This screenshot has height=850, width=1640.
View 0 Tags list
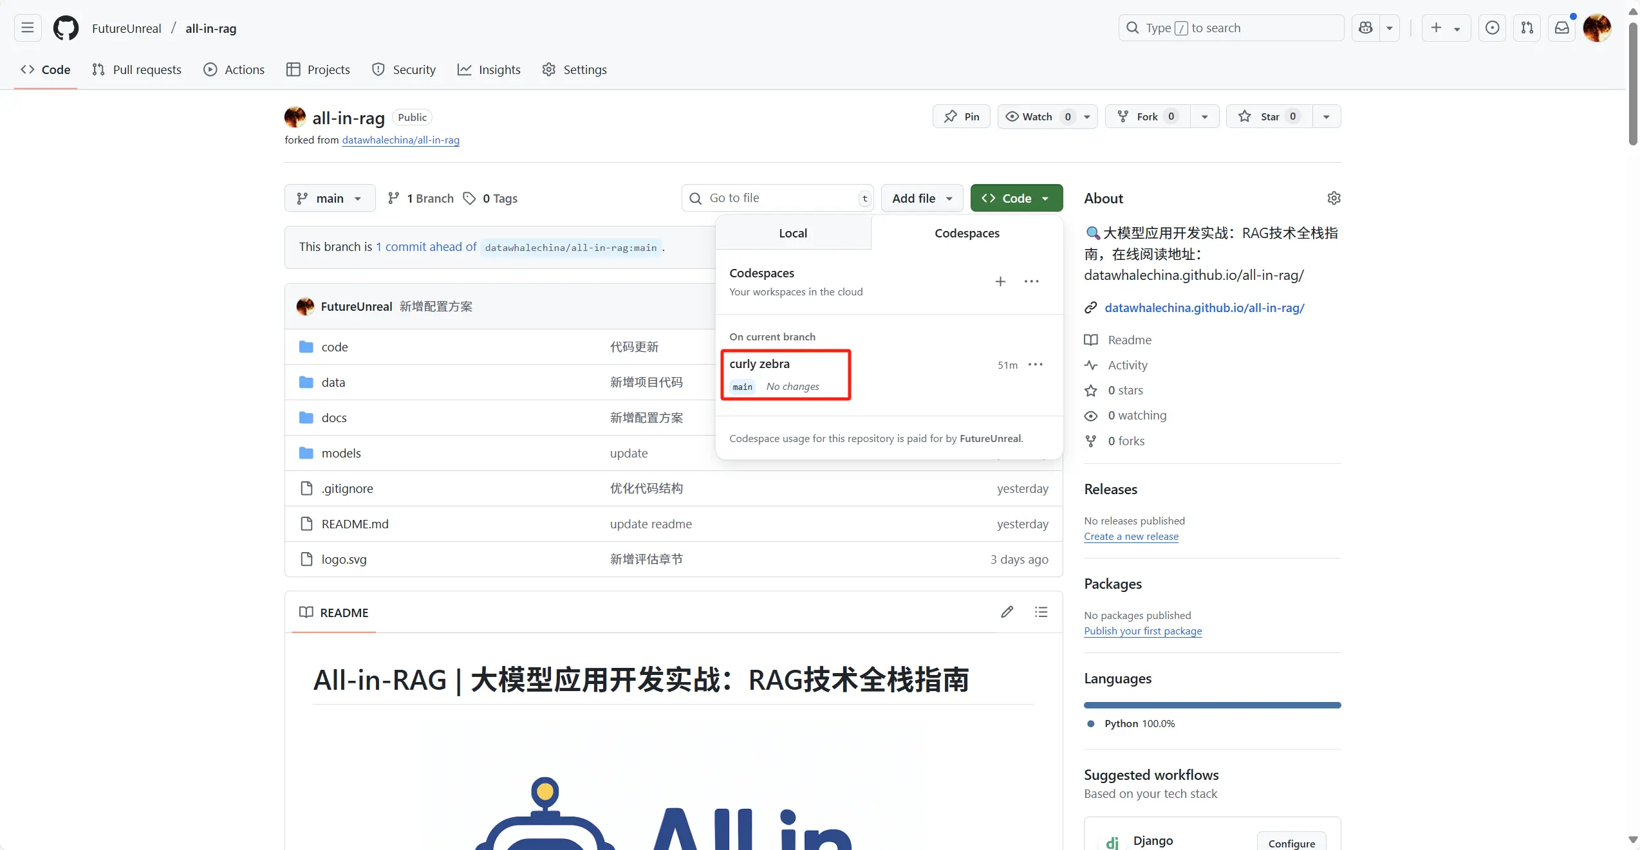(x=490, y=198)
